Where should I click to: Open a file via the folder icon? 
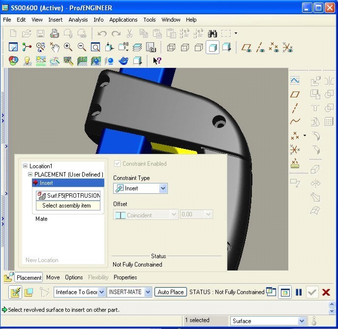coord(27,33)
